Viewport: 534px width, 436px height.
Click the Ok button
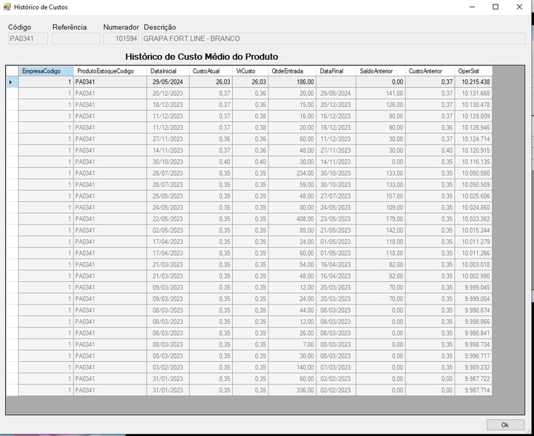click(x=505, y=425)
